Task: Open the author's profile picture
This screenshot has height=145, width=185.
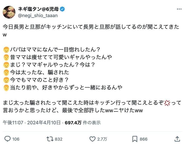Action: pyautogui.click(x=8, y=12)
